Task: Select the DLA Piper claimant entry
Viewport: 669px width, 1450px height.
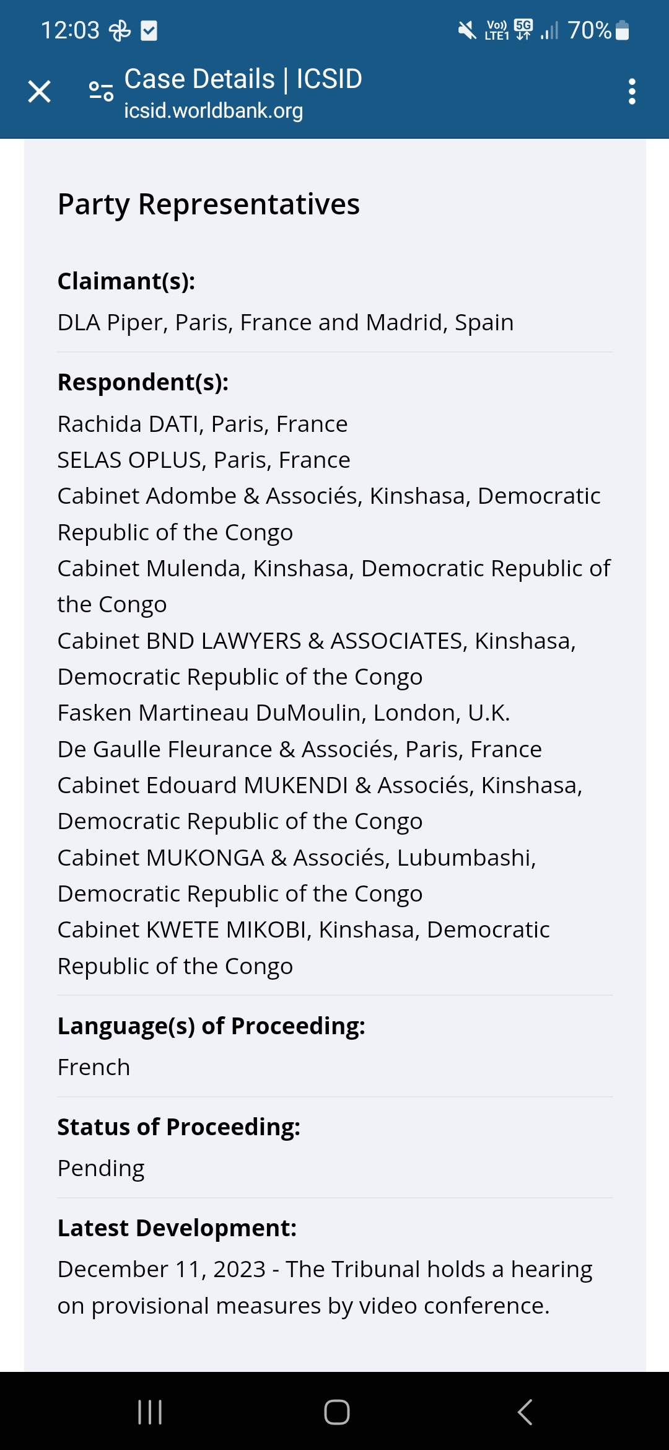Action: pos(286,322)
